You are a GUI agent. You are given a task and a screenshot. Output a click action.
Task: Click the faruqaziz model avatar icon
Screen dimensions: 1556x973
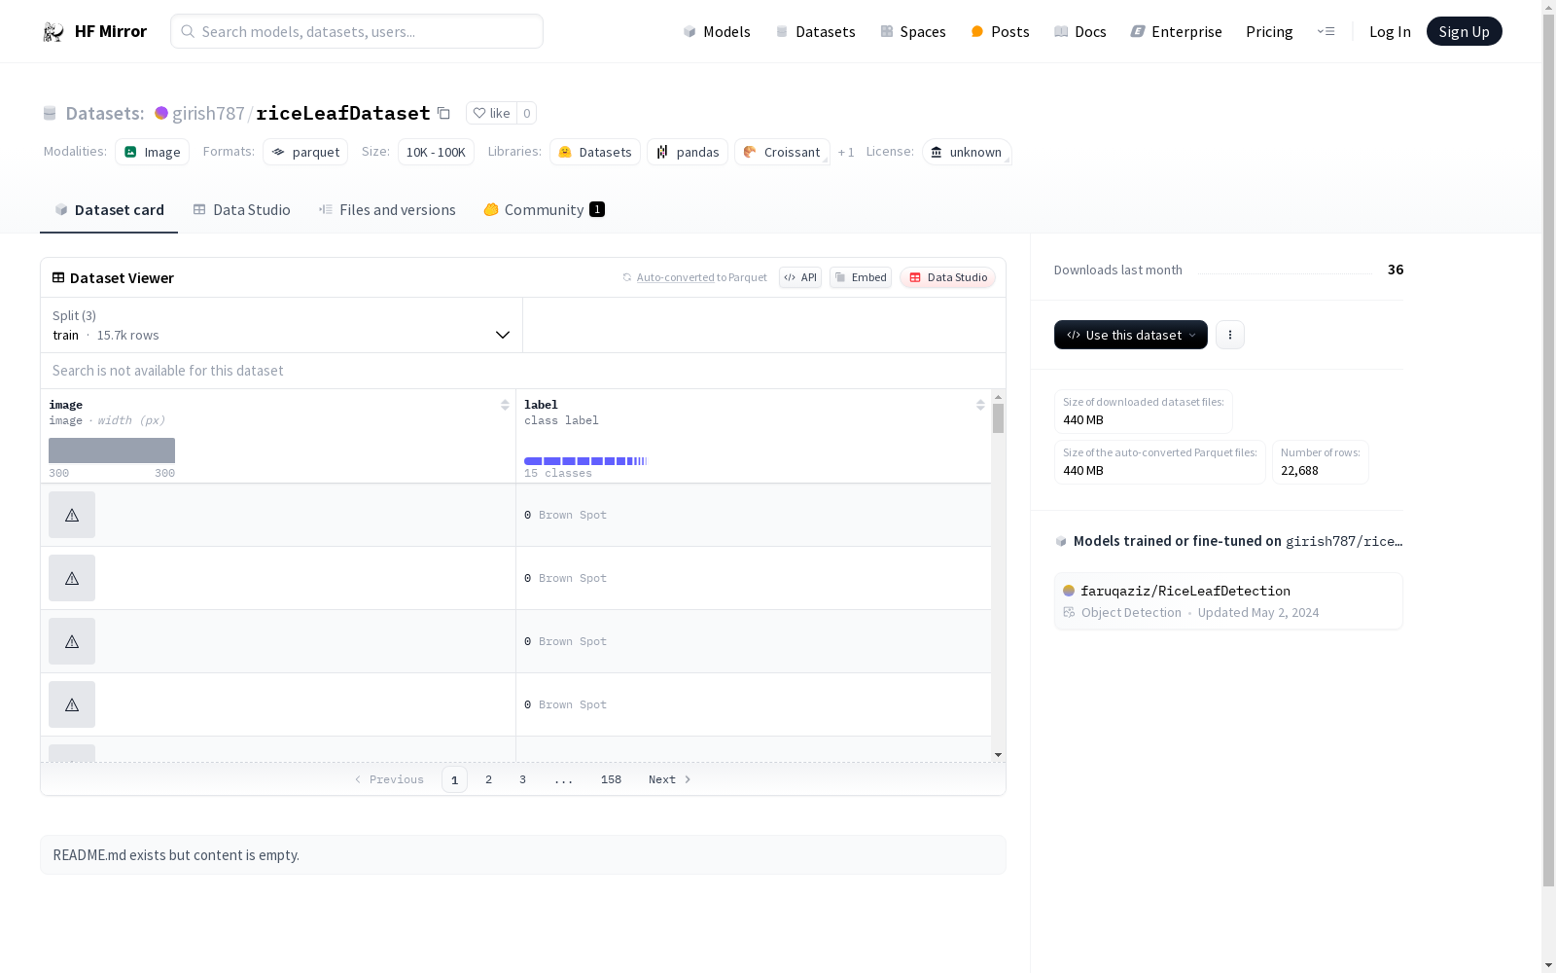(x=1069, y=591)
